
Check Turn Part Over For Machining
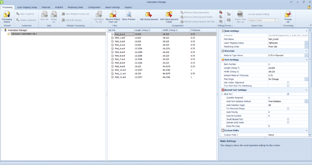(x=288, y=86)
